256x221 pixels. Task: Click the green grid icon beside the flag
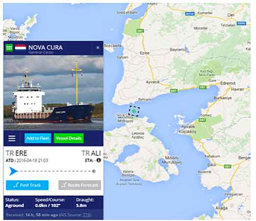[9, 48]
